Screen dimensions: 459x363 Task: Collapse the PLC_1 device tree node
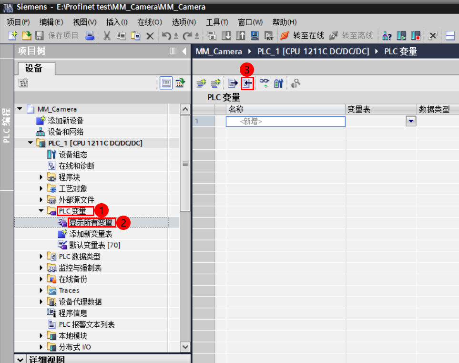click(30, 143)
